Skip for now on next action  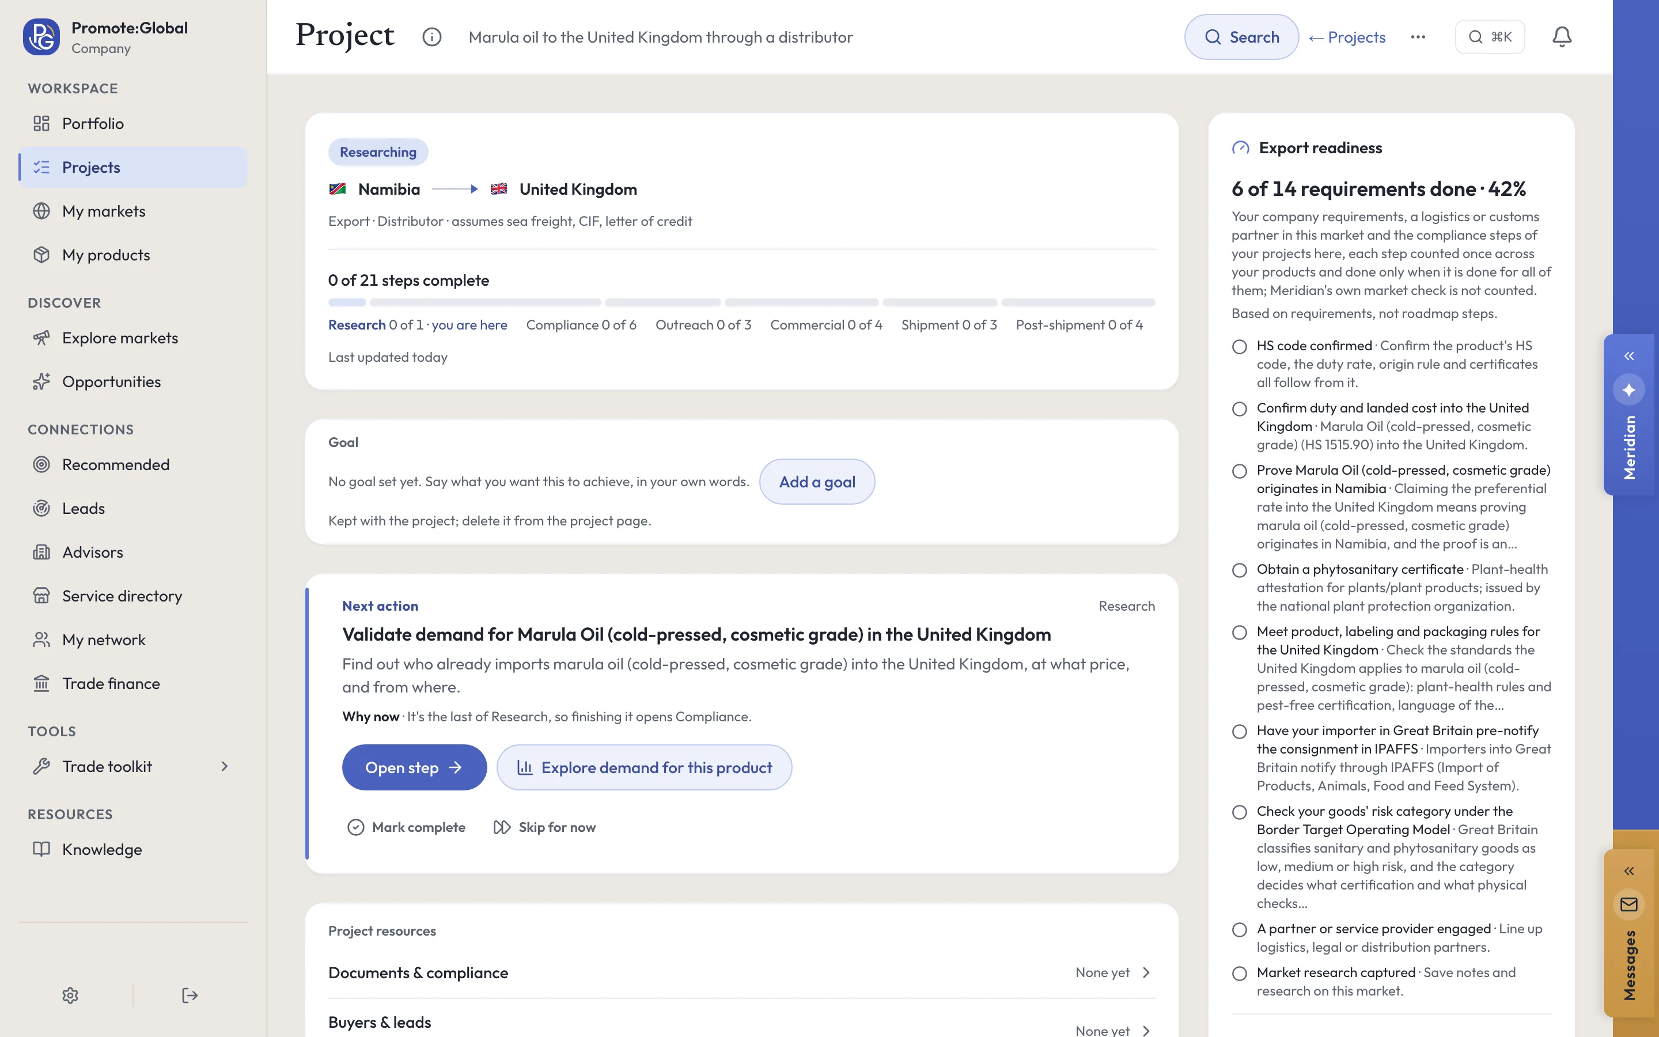(x=544, y=827)
